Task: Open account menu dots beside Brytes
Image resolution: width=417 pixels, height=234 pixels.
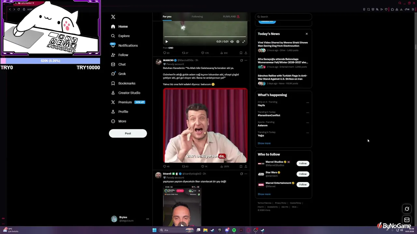Action: click(148, 219)
